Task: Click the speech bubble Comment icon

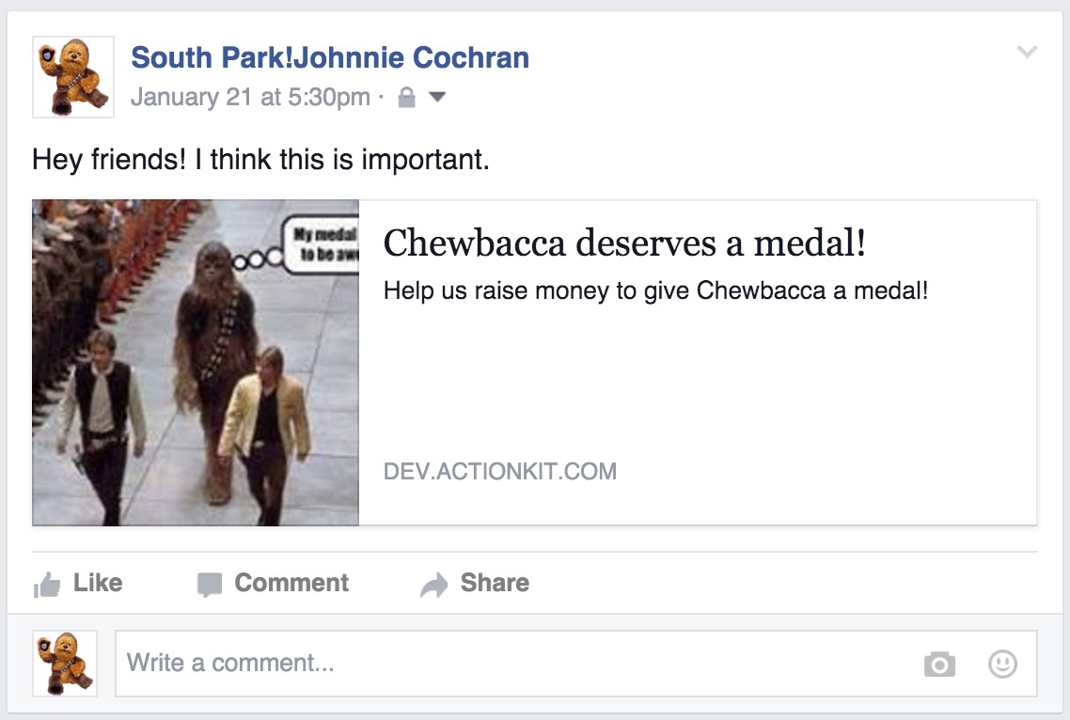Action: 210,585
